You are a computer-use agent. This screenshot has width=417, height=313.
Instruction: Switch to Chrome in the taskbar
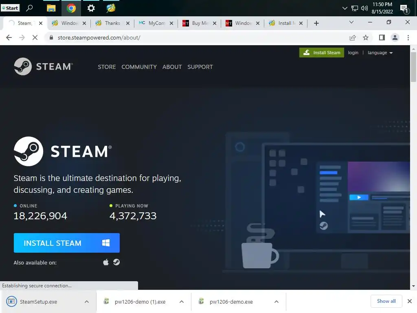tap(71, 8)
